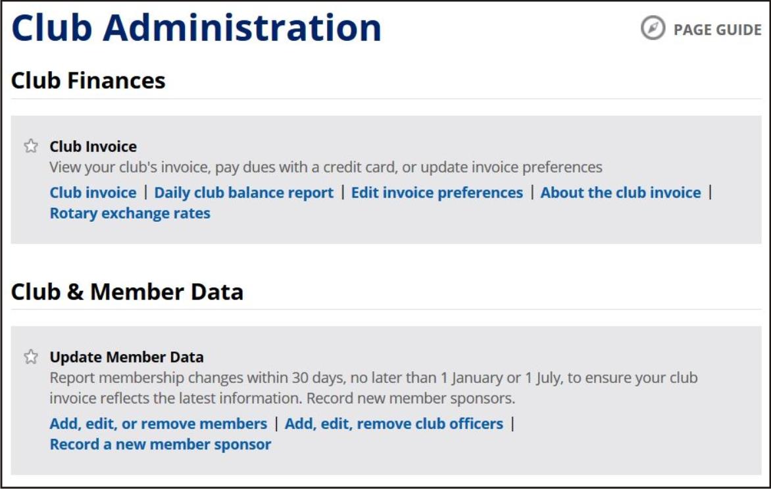Open the PAGE GUIDE label
771x489 pixels.
point(717,30)
